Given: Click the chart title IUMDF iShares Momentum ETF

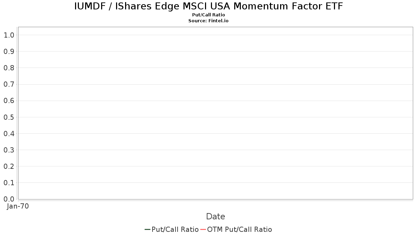Looking at the screenshot, I should [208, 6].
